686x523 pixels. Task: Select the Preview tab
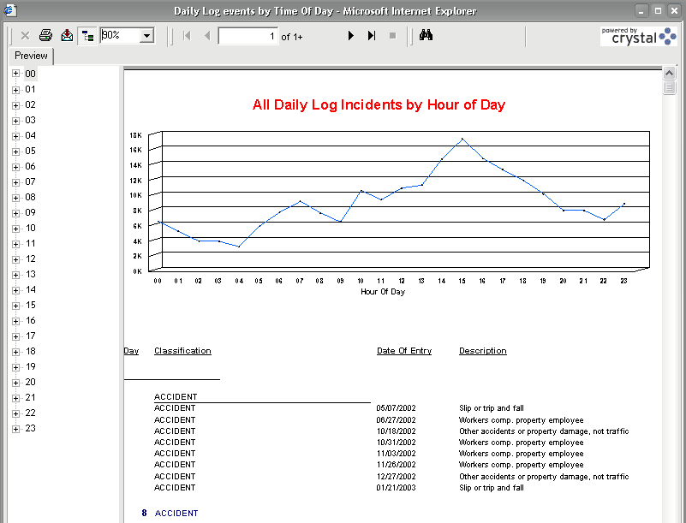pyautogui.click(x=31, y=56)
